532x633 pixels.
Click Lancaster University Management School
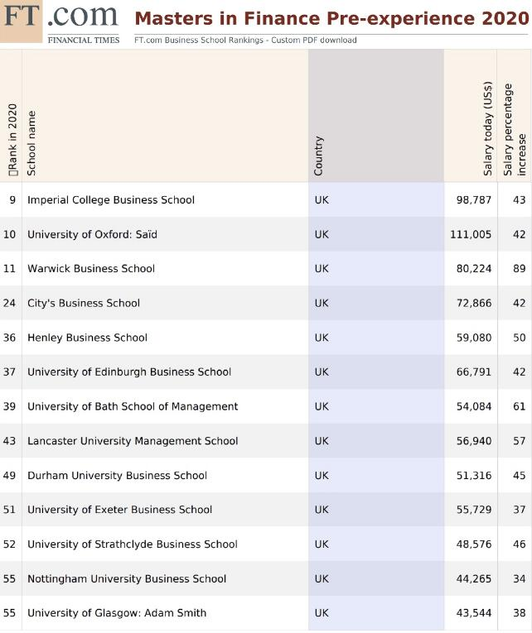tap(133, 441)
